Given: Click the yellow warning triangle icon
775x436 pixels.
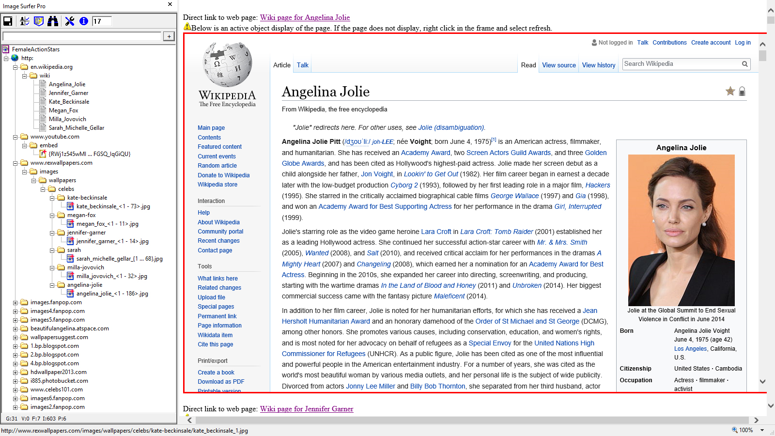Looking at the screenshot, I should (187, 26).
